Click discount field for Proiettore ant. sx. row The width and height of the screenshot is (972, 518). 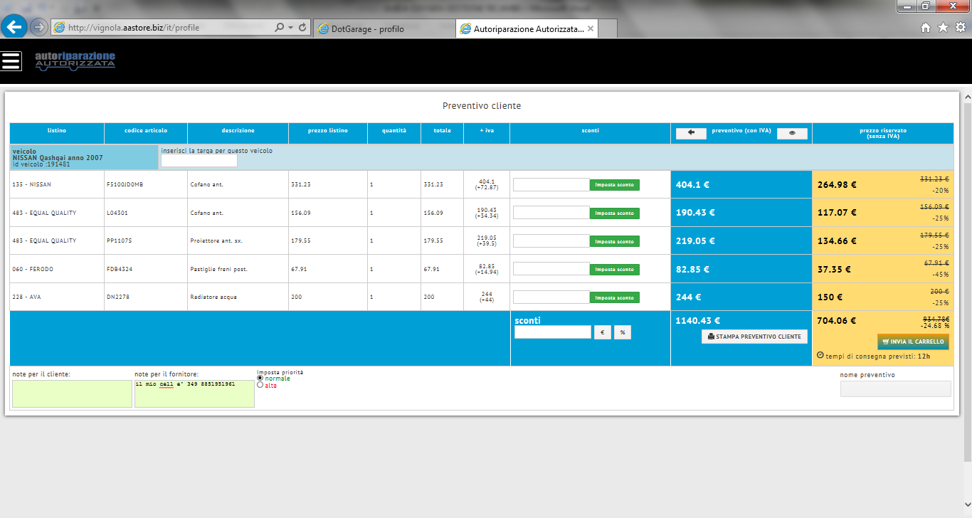click(551, 240)
